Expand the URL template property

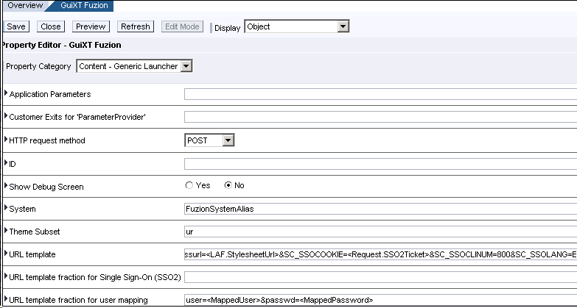point(6,254)
